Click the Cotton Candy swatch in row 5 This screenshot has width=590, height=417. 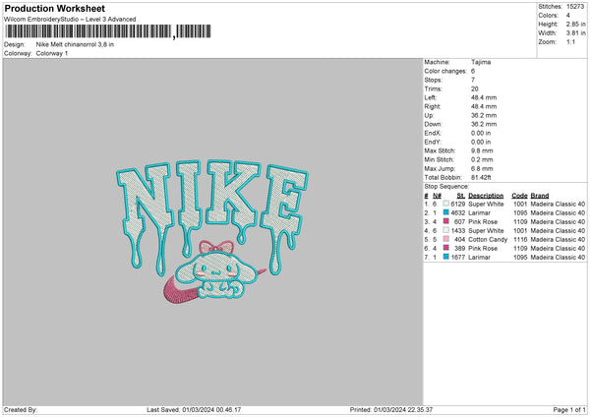click(445, 239)
